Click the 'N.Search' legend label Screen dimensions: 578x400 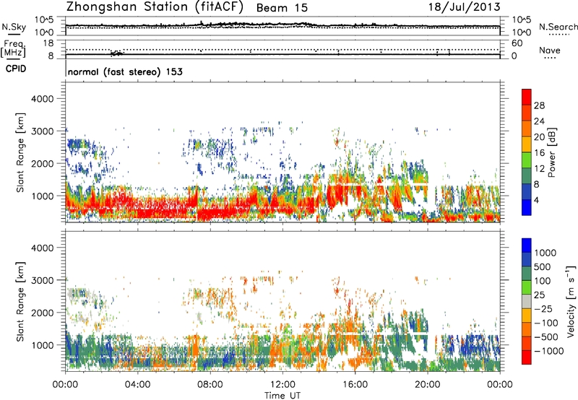[558, 27]
